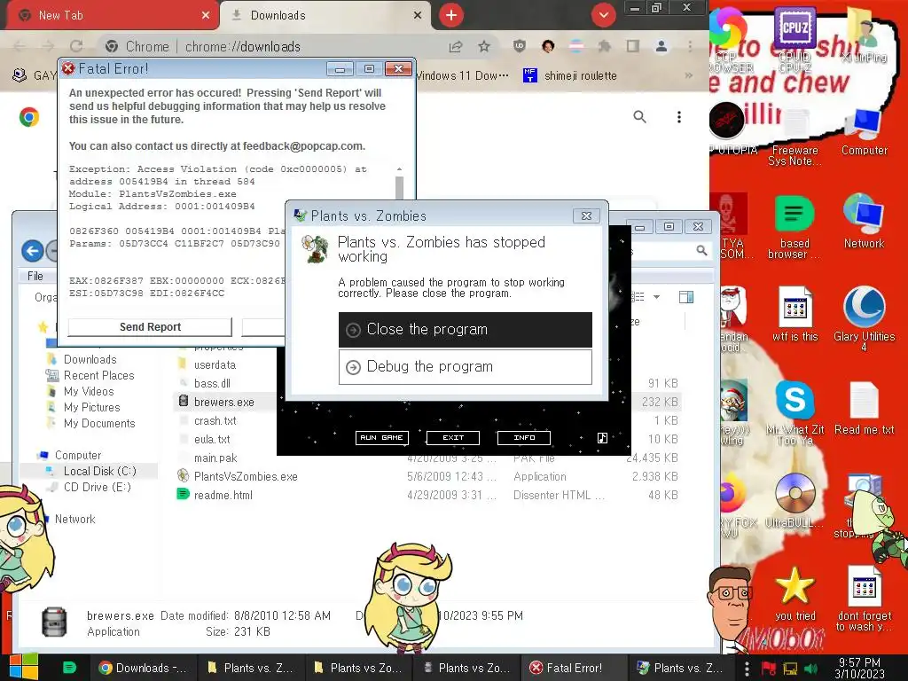908x681 pixels.
Task: Click the search downloads magnifier icon
Action: (x=639, y=117)
